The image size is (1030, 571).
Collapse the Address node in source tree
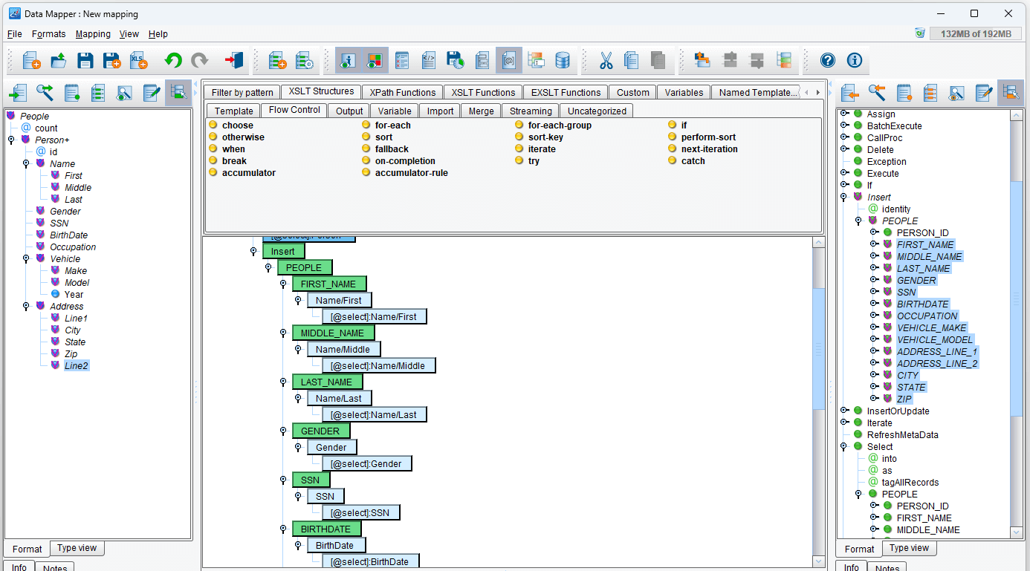click(26, 306)
